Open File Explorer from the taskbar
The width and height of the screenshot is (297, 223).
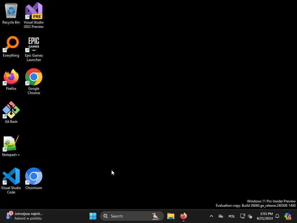(171, 216)
